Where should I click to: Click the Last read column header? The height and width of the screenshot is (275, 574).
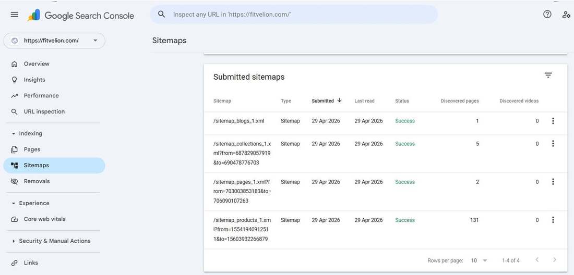click(364, 101)
